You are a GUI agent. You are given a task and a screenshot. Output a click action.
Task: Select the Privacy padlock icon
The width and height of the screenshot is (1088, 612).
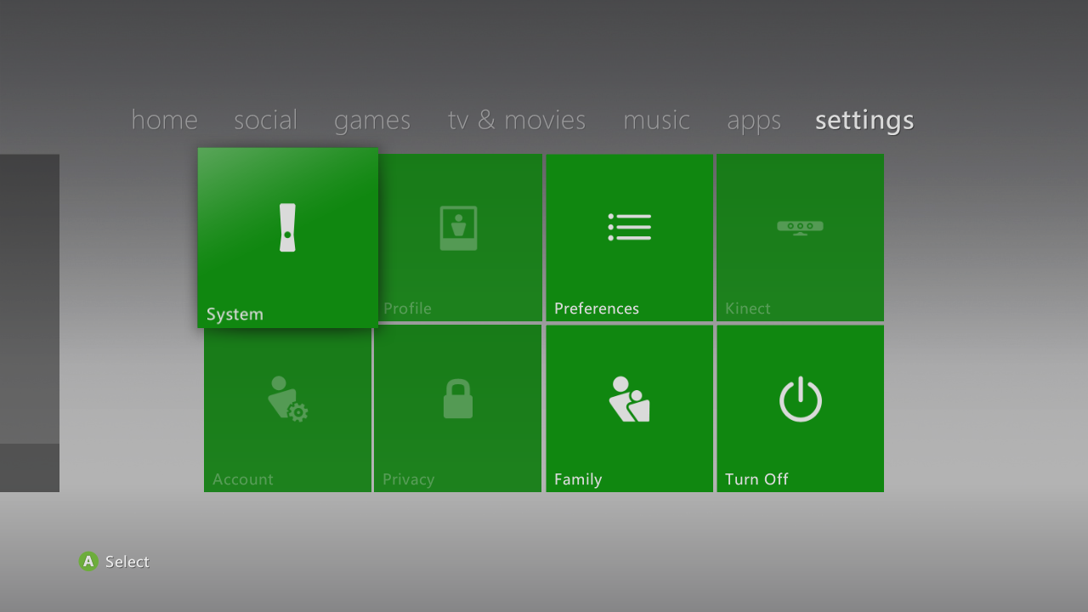458,399
